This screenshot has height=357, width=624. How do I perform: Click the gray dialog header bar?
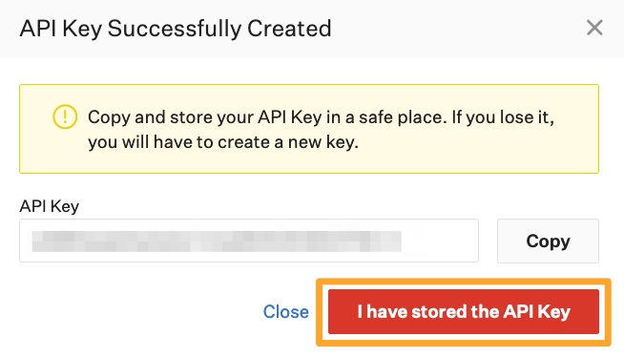pos(312,29)
